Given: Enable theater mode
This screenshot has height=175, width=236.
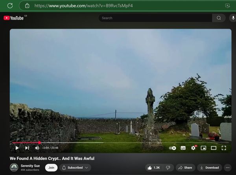Looking at the screenshot, I should point(214,148).
